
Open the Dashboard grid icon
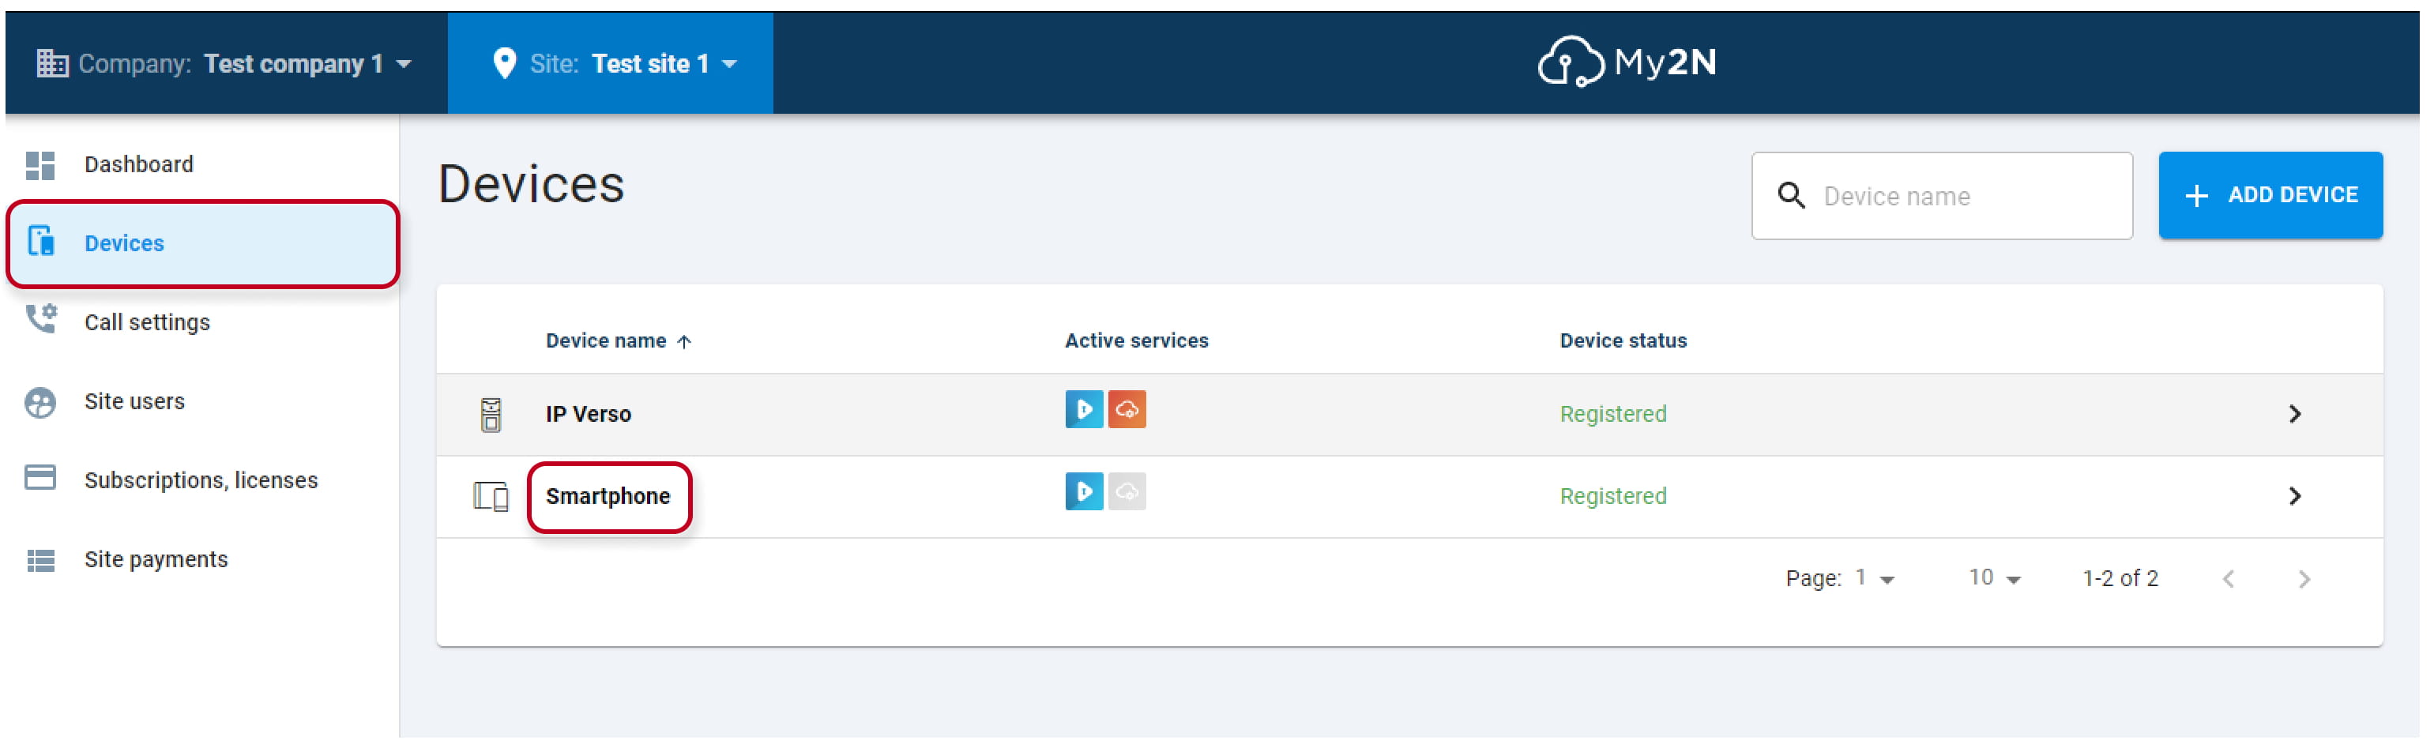click(40, 165)
